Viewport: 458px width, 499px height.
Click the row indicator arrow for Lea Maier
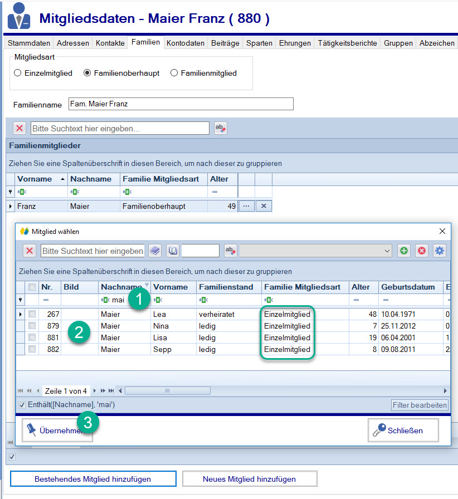(21, 315)
